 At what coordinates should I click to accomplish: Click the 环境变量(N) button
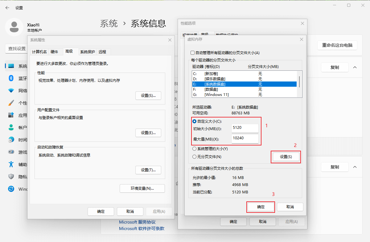point(142,188)
